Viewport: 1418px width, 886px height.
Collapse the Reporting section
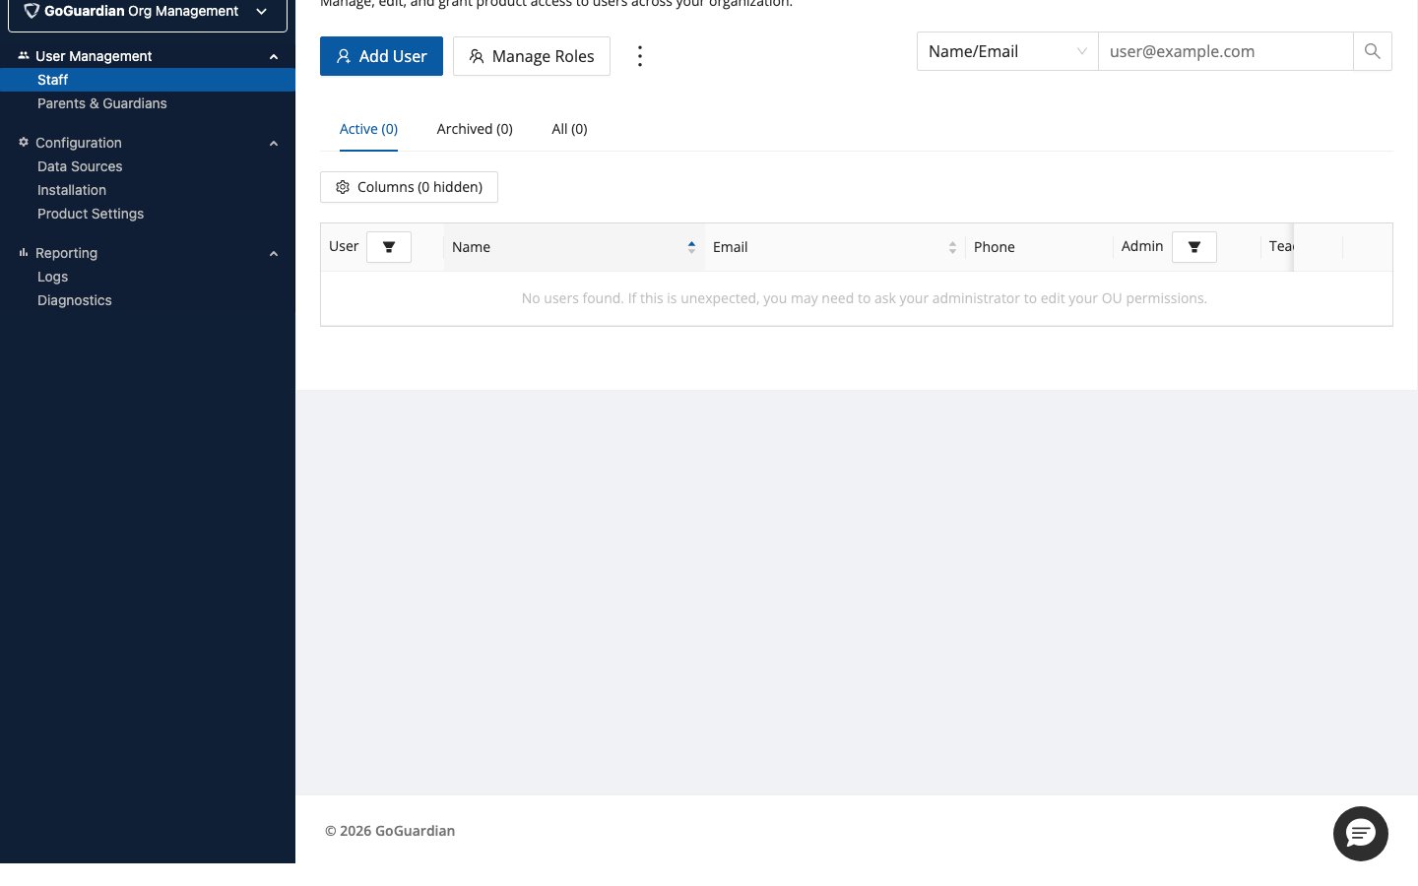[x=274, y=254]
